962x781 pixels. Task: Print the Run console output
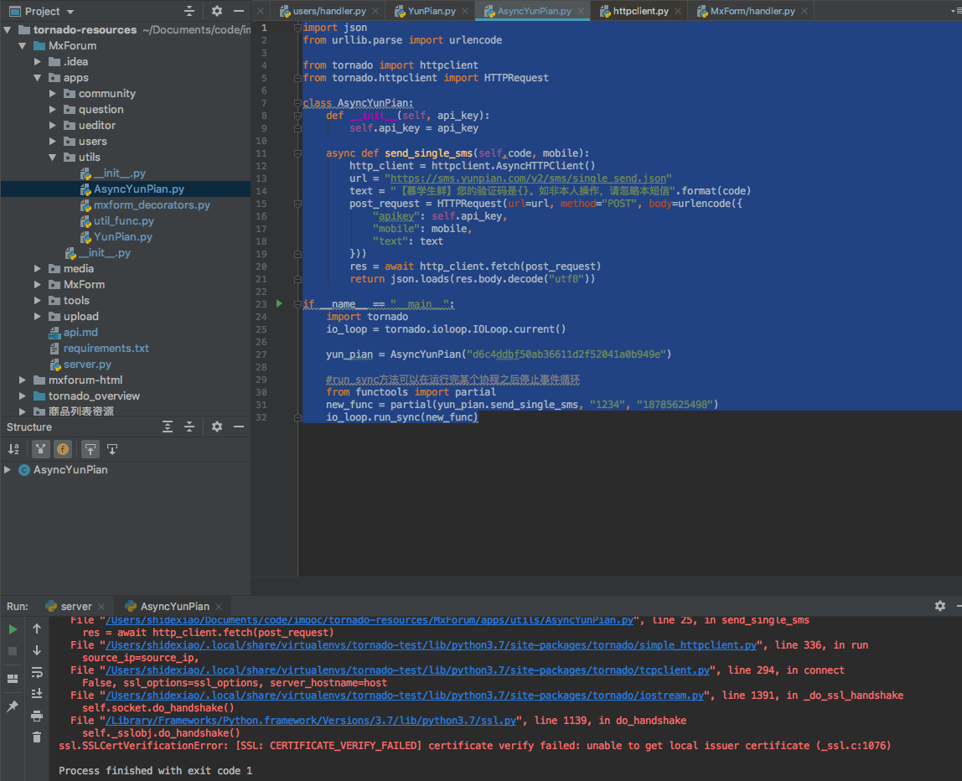(37, 716)
